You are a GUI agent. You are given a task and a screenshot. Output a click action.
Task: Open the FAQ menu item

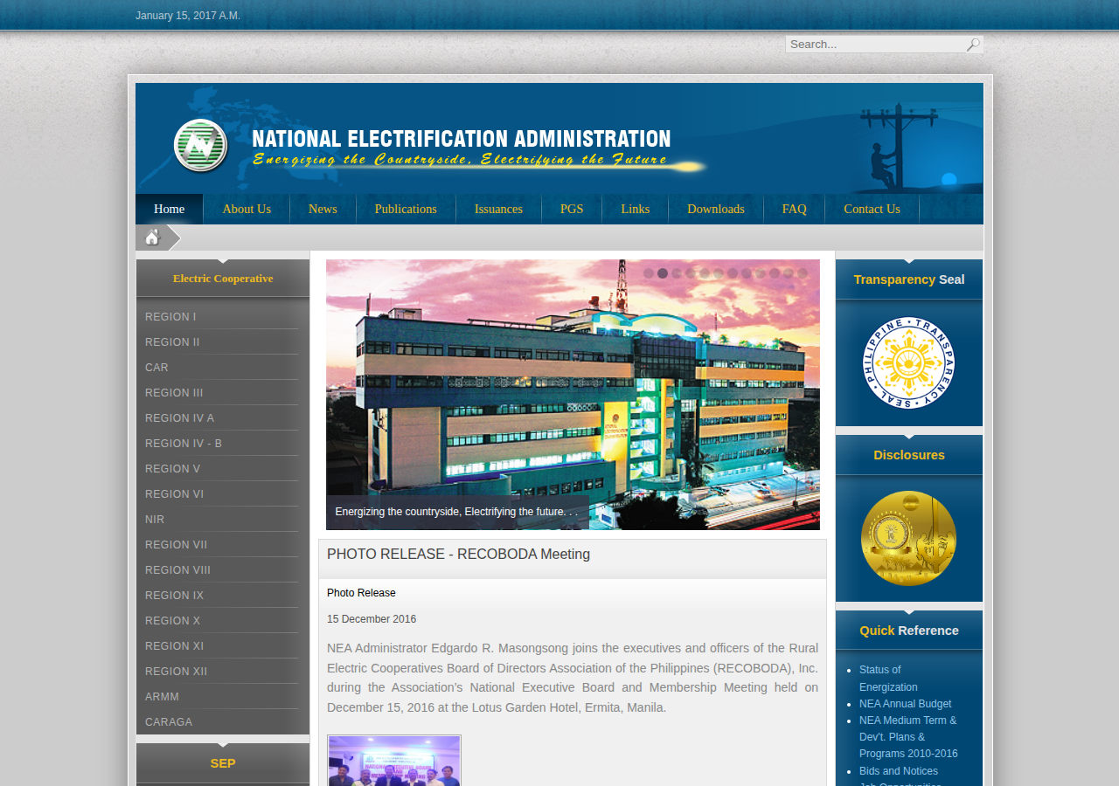pos(794,210)
